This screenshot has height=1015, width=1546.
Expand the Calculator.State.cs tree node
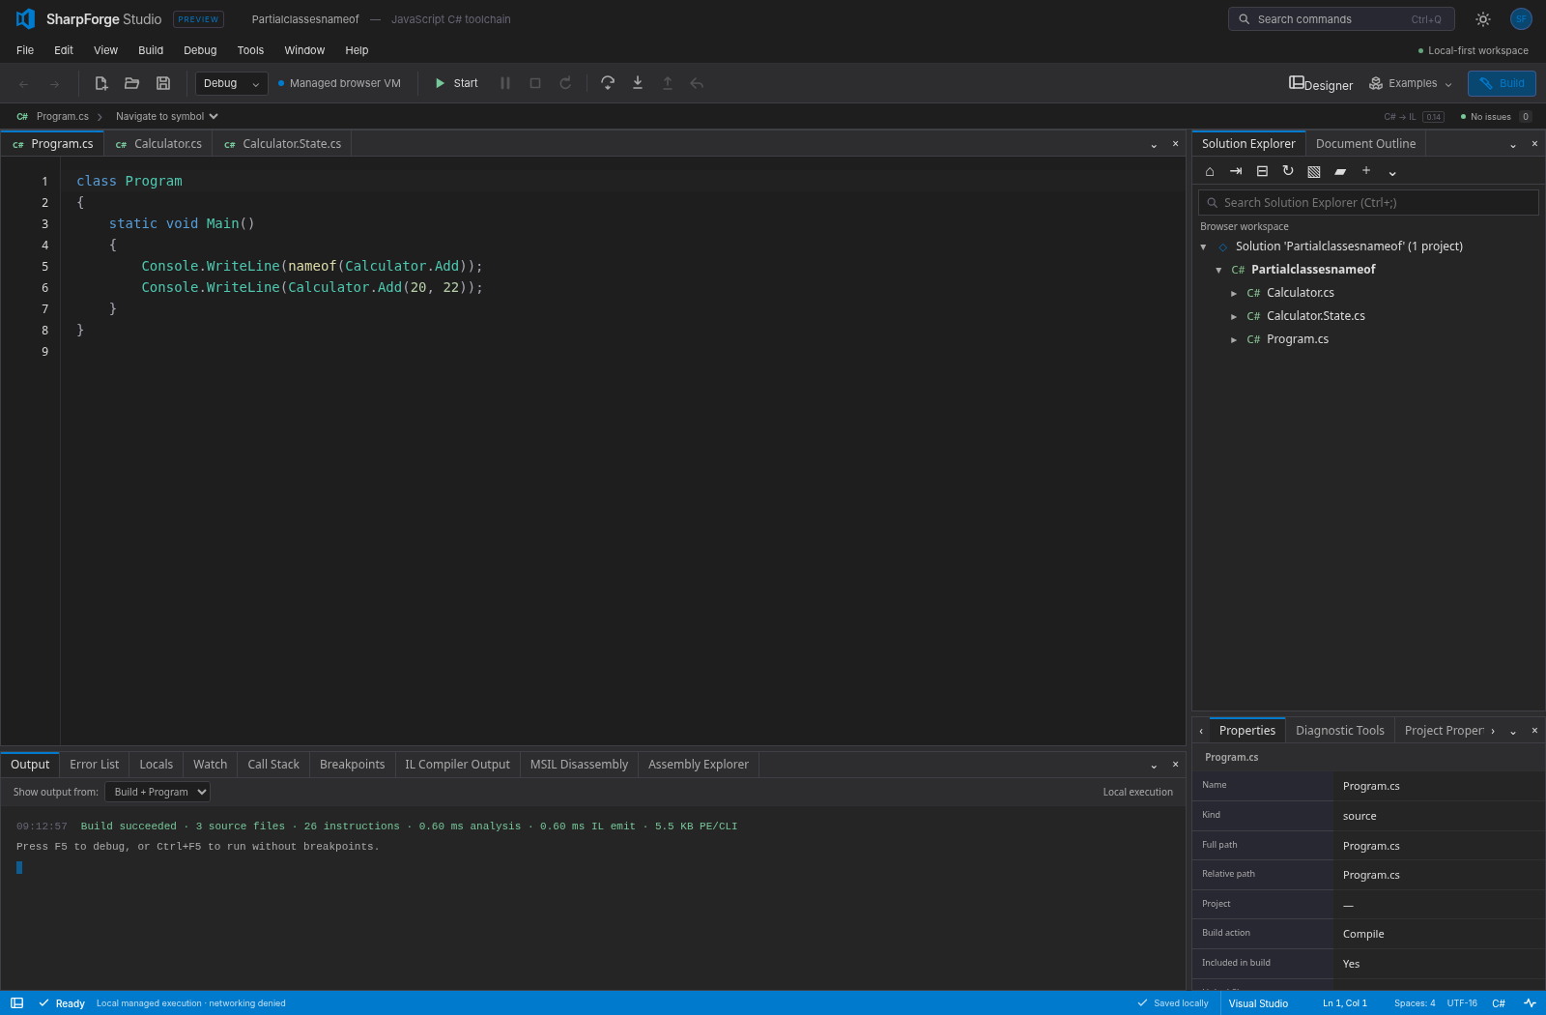pos(1234,317)
